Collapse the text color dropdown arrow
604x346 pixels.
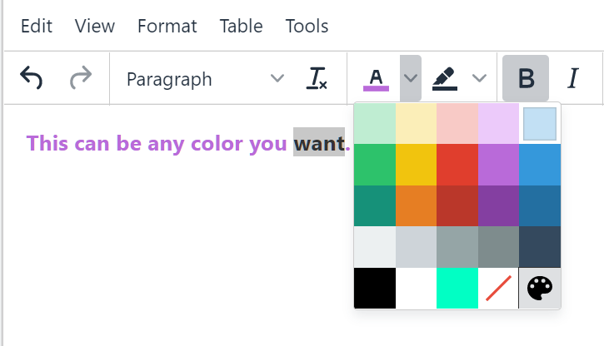pos(410,78)
